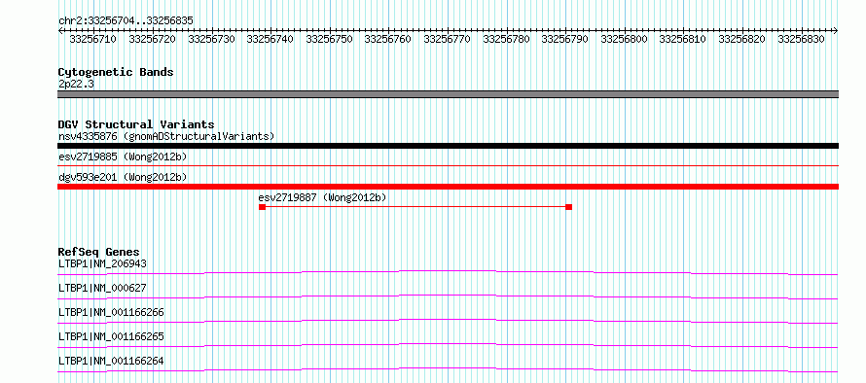Click the right arrowhead of the coordinate ruler
Viewport: 866px width, 383px height.
pos(836,30)
